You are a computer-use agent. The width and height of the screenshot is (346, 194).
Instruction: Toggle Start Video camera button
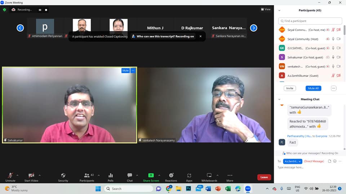[x=32, y=175]
